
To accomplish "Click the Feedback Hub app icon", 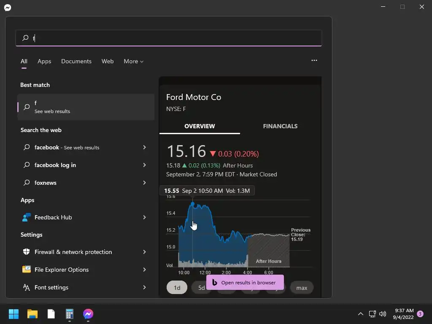I will coord(27,217).
